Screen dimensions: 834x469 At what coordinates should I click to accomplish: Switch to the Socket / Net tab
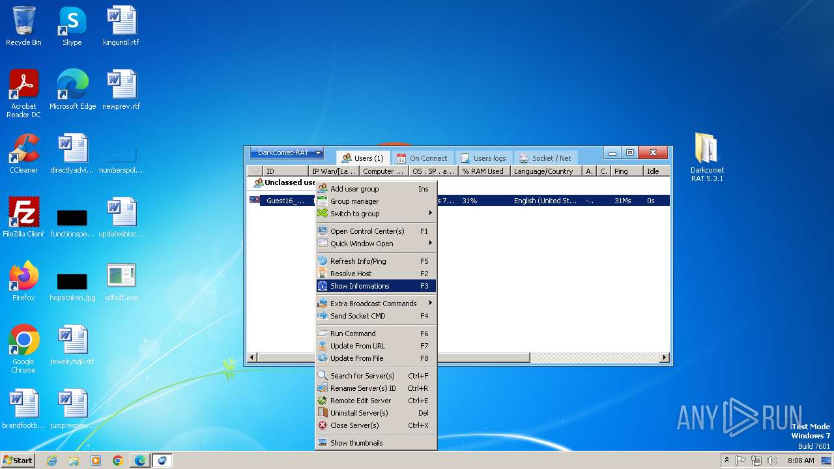click(545, 158)
